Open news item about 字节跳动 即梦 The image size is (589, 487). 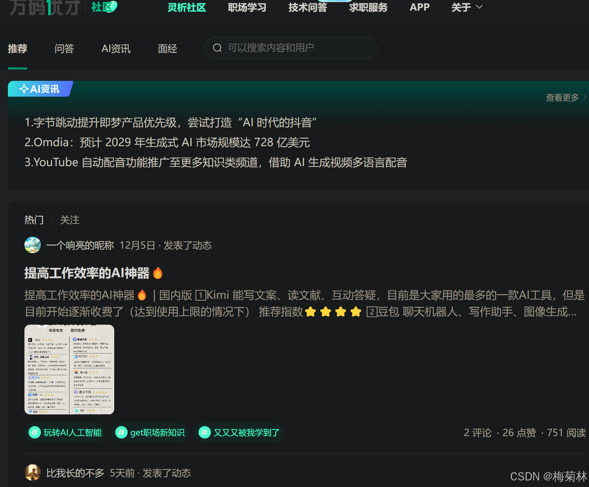(x=171, y=122)
